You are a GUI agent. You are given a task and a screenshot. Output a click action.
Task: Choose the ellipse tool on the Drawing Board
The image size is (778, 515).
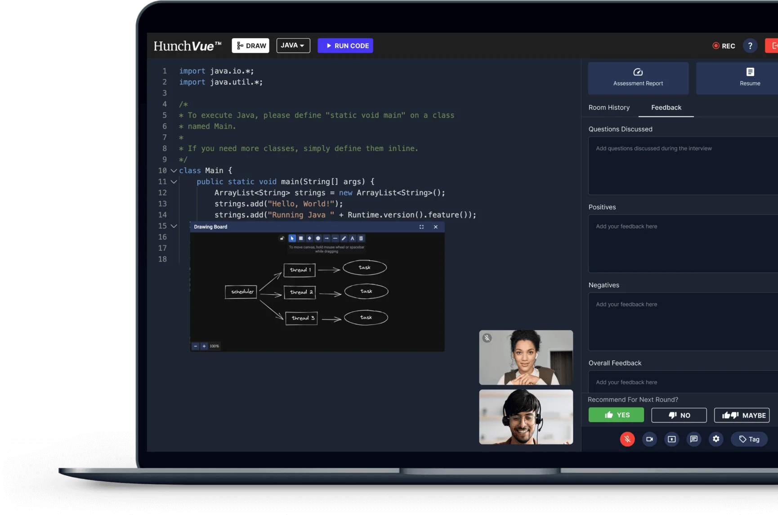point(317,238)
